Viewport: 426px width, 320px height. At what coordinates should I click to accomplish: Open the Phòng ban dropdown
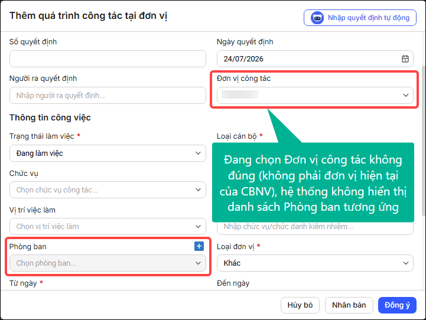[108, 263]
